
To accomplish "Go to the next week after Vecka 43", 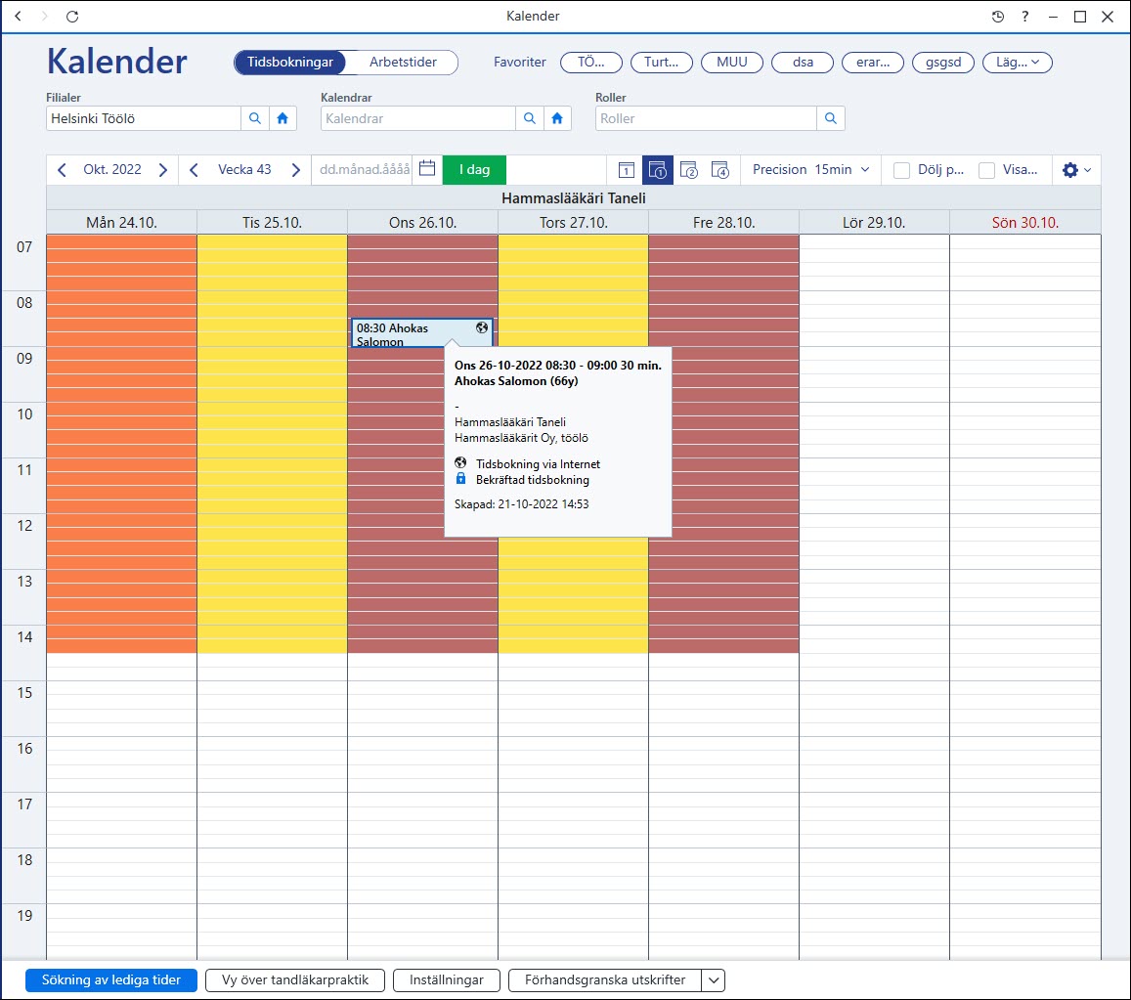I will [x=296, y=169].
